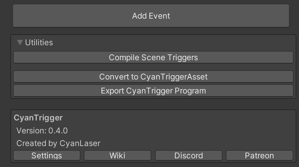The image size is (299, 167).
Task: Click the Add Event button
Action: click(151, 16)
